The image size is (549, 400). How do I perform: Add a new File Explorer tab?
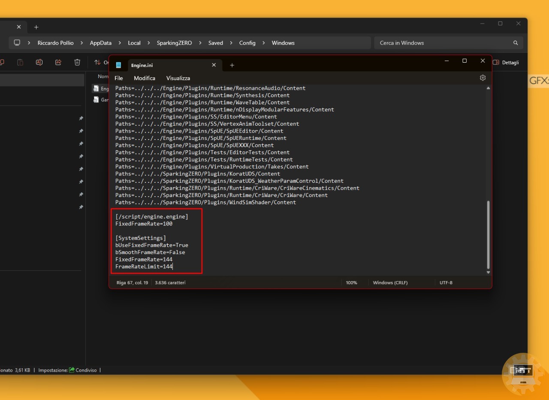pos(36,27)
